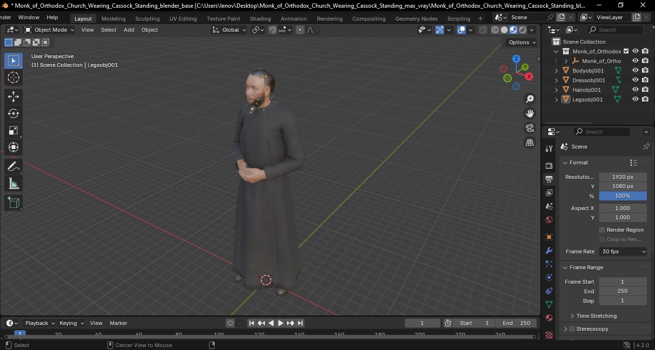Hide Hairobj001 in viewport
Viewport: 655px width, 350px height.
(636, 90)
